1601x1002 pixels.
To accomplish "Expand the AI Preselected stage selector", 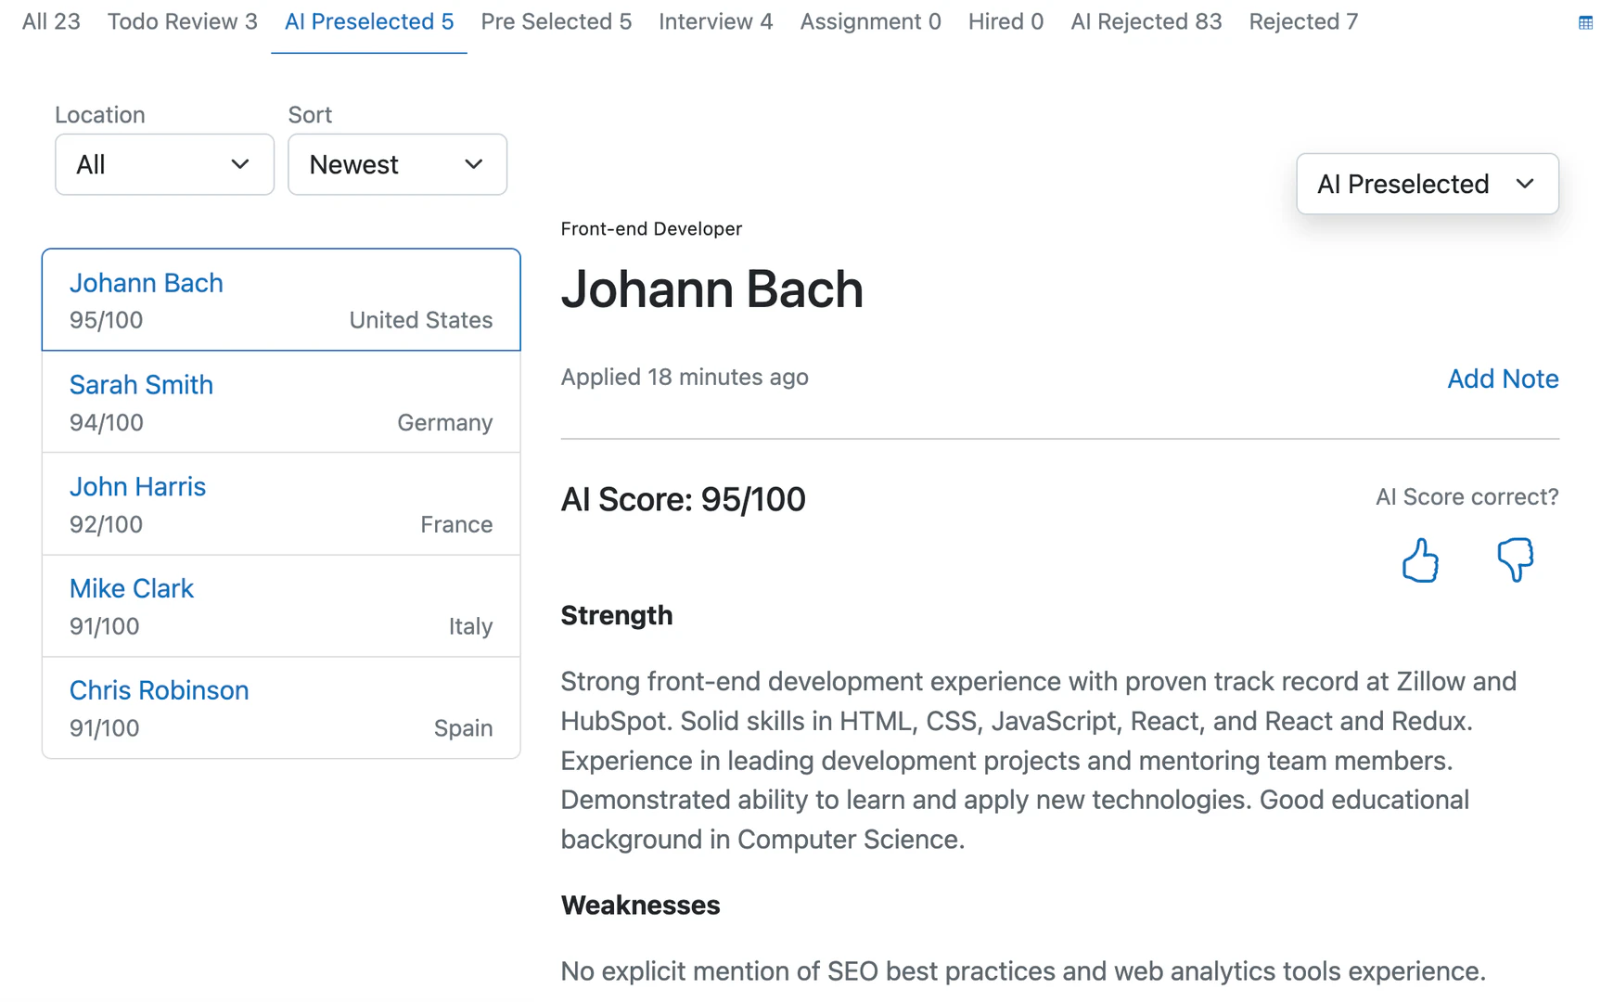I will point(1427,184).
